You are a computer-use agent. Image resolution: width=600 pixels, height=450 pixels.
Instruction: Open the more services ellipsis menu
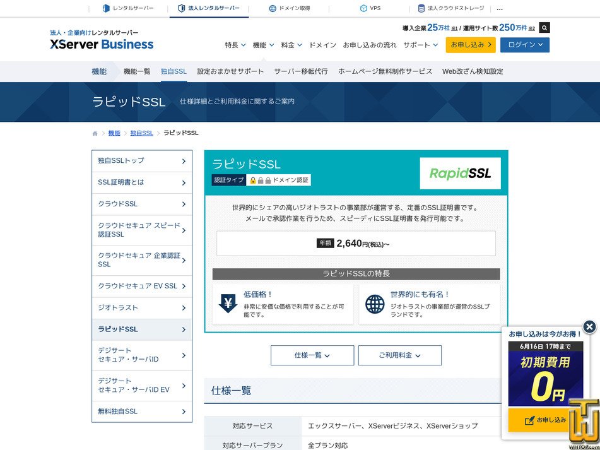tap(499, 9)
